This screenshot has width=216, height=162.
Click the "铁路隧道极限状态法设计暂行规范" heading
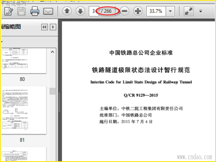(x=141, y=70)
